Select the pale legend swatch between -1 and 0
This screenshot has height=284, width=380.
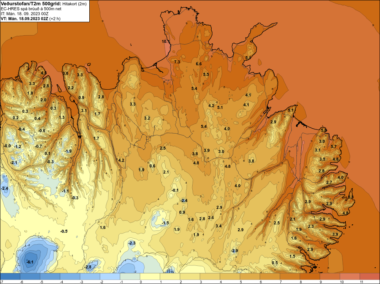pyautogui.click(x=130, y=276)
